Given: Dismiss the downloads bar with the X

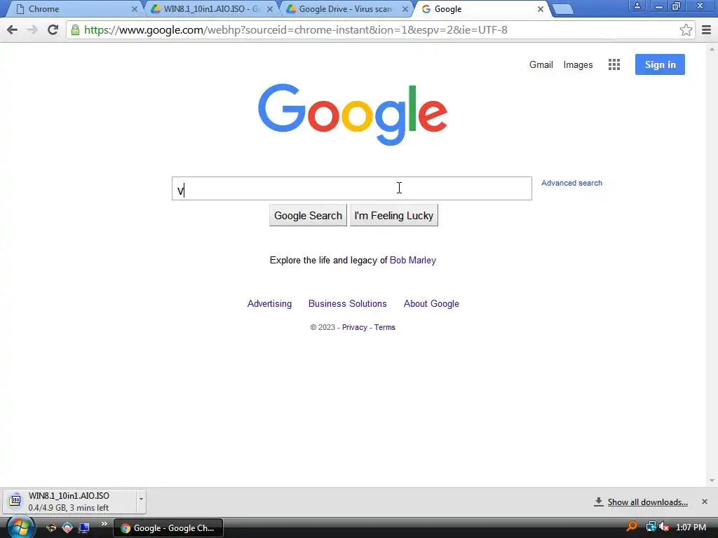Looking at the screenshot, I should click(x=705, y=502).
